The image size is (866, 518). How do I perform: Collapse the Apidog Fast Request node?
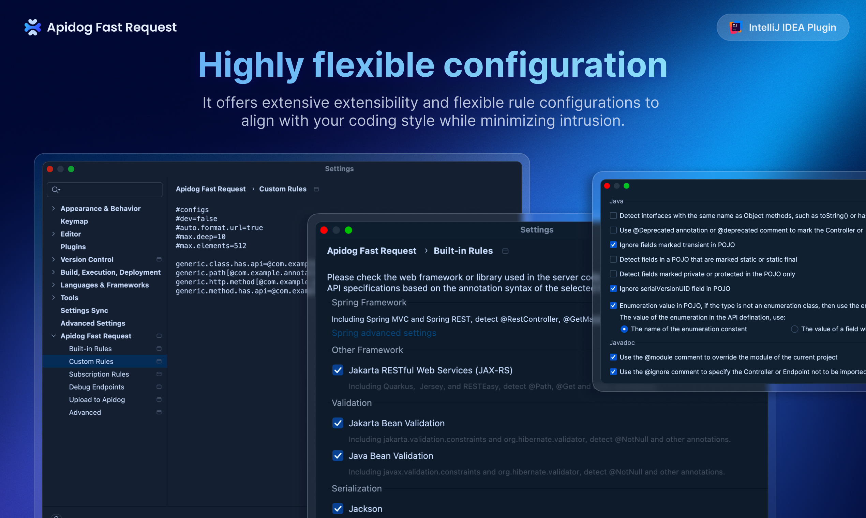point(54,336)
